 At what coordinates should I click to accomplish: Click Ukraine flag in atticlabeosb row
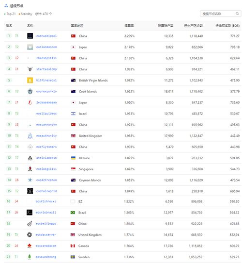point(73,158)
